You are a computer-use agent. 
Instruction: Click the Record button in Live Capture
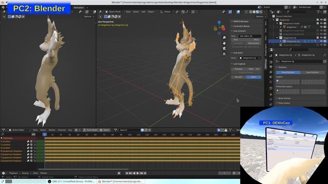pos(238,77)
